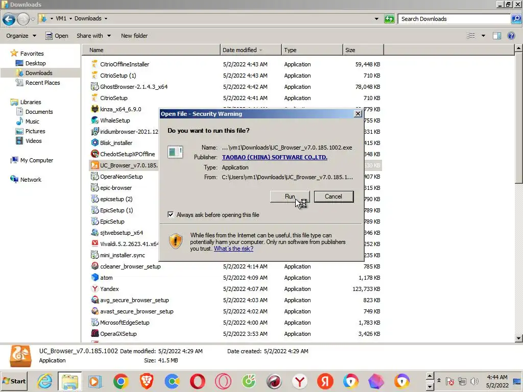Viewport: 523px width, 392px height.
Task: Select the ccleaner_browser_setup file icon
Action: pos(94,266)
